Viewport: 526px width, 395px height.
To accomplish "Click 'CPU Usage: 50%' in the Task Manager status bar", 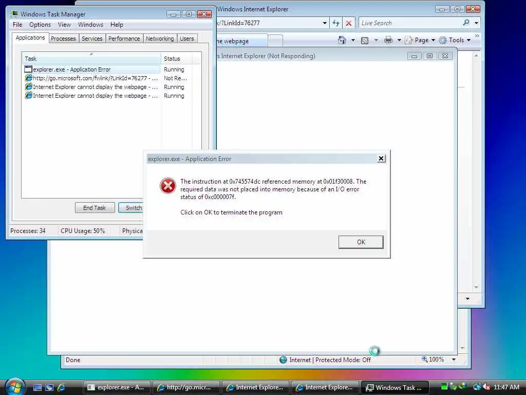I will [x=83, y=231].
